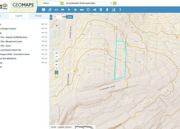Expand Plan - Appeals and Modifications group
Image resolution: width=180 pixels, height=129 pixels.
(46, 37)
